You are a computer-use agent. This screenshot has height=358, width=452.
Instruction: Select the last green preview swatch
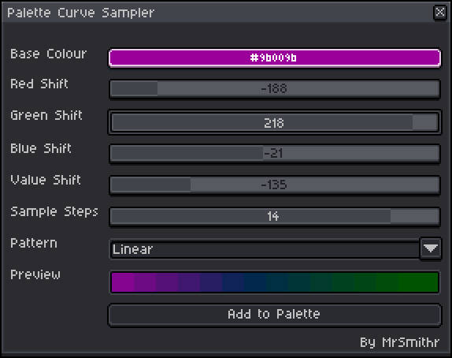click(418, 282)
